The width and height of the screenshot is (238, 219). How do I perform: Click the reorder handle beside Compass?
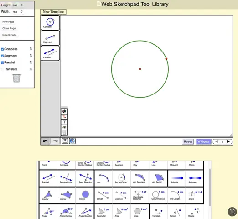31,49
